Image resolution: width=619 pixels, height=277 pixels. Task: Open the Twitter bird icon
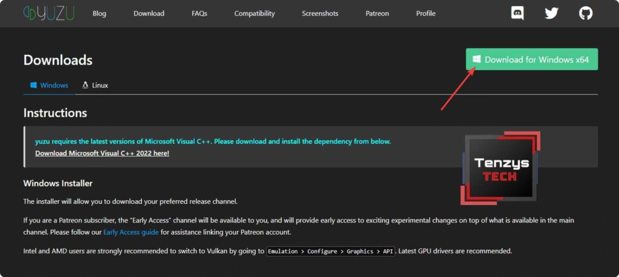point(551,13)
